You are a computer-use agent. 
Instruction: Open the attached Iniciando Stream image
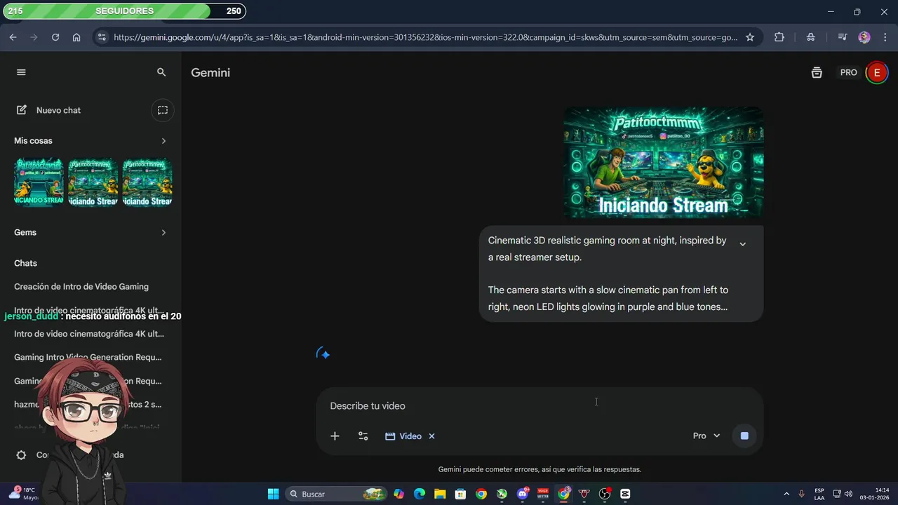(664, 162)
